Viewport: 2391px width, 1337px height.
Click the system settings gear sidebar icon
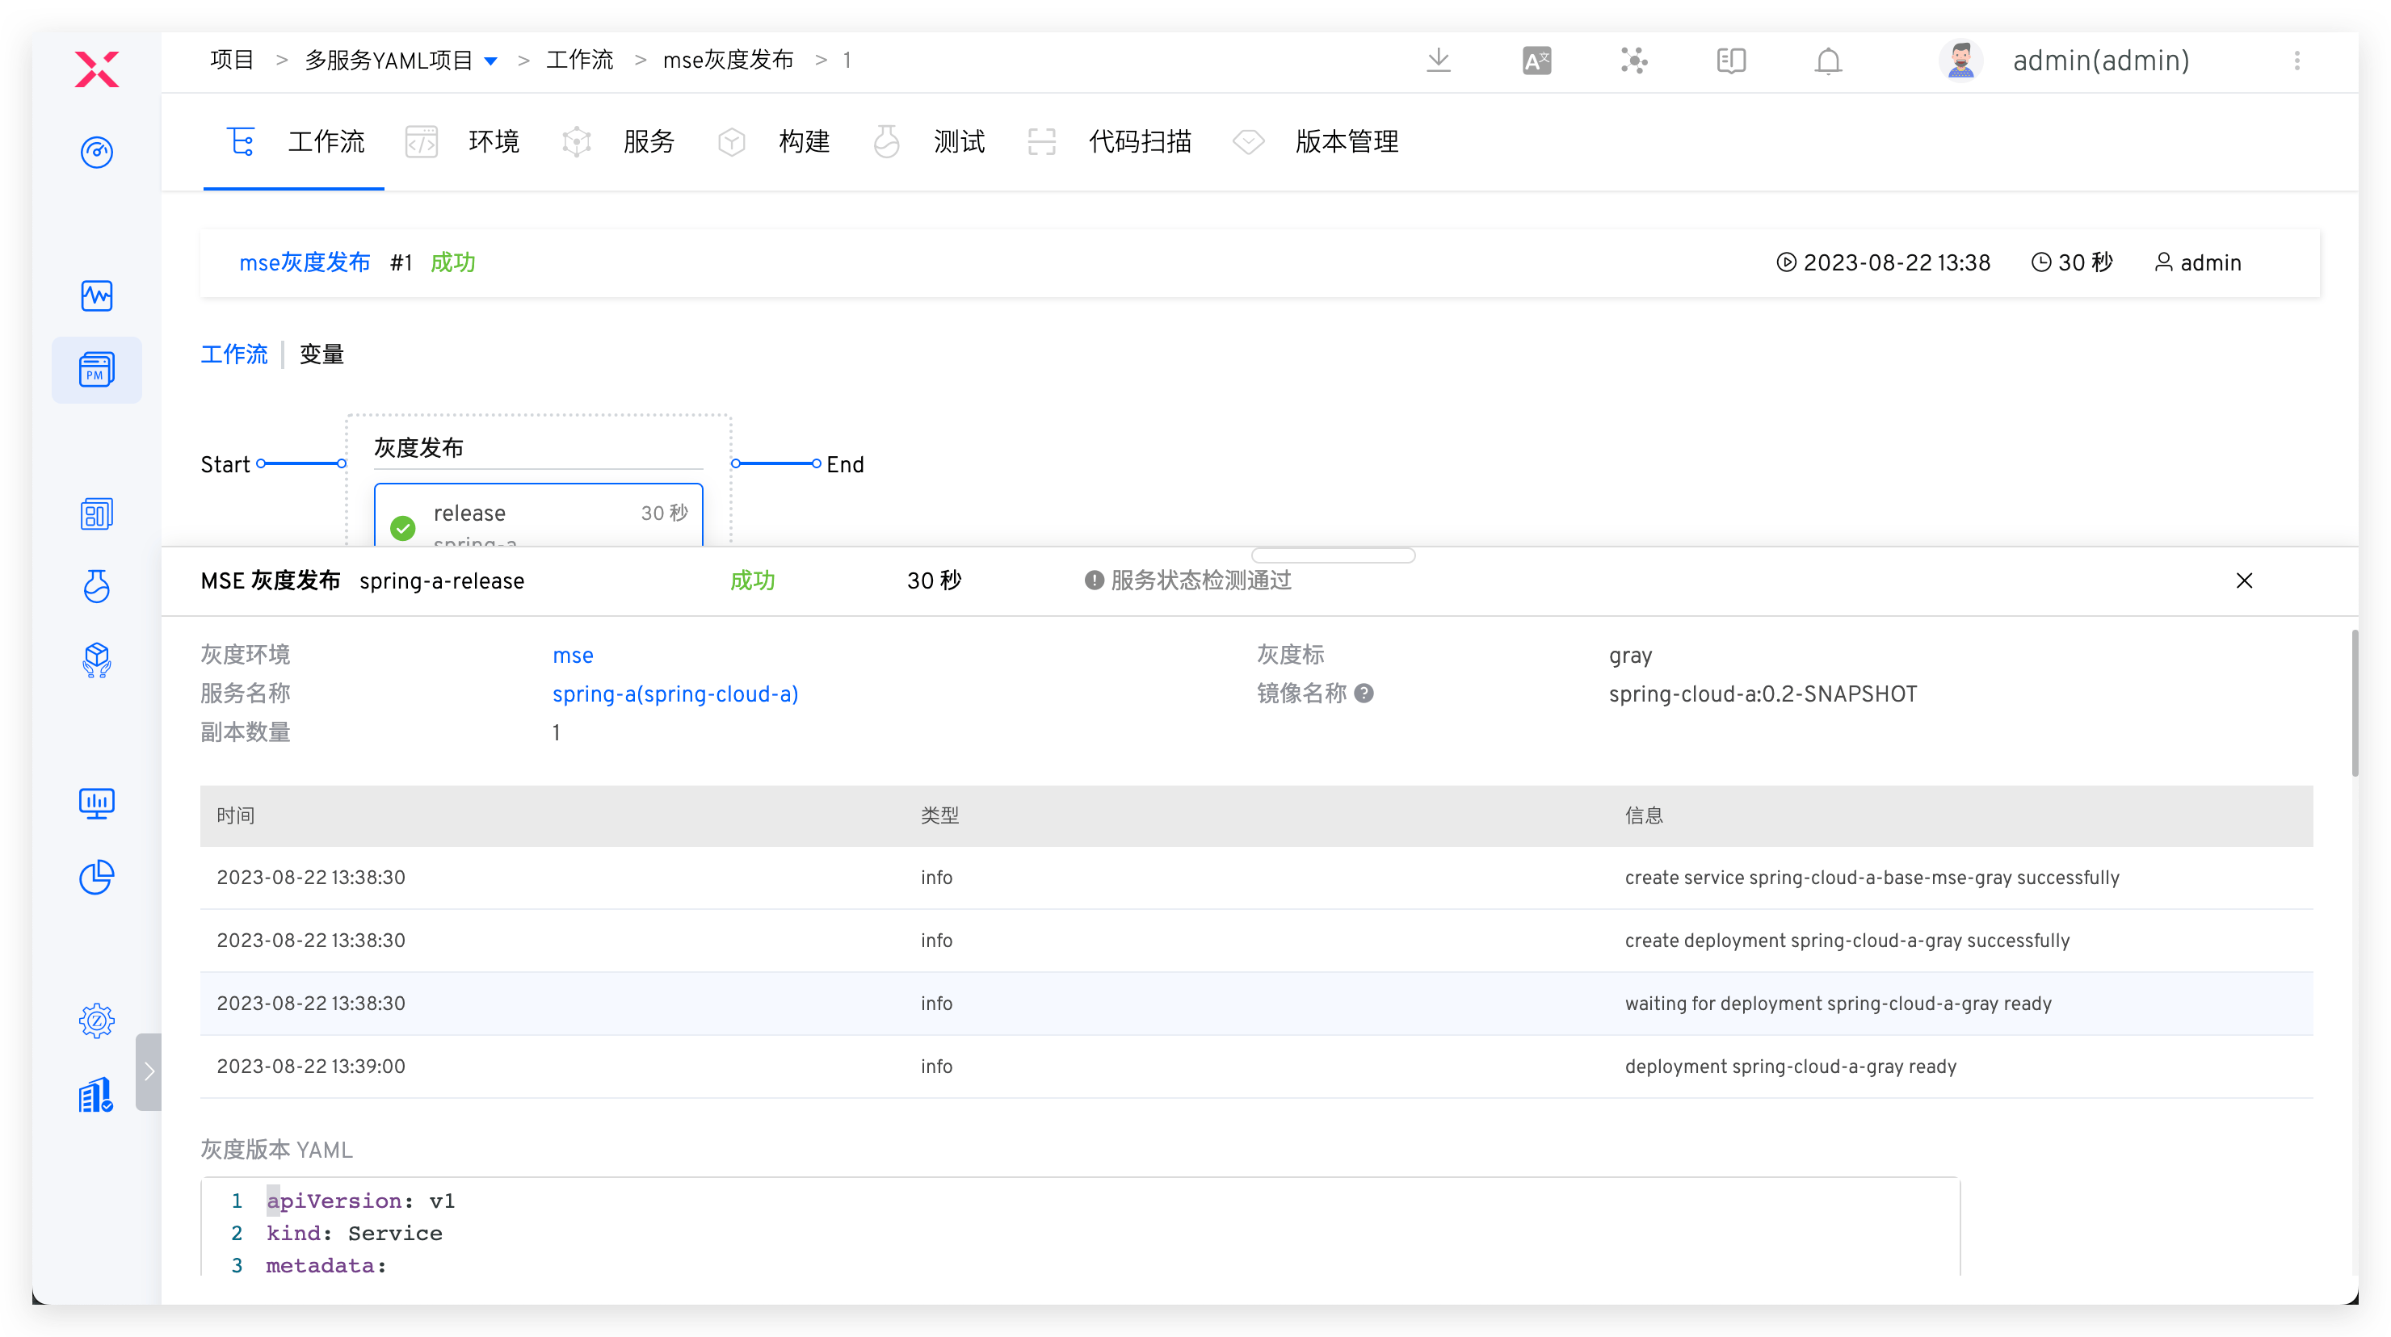(x=97, y=1021)
